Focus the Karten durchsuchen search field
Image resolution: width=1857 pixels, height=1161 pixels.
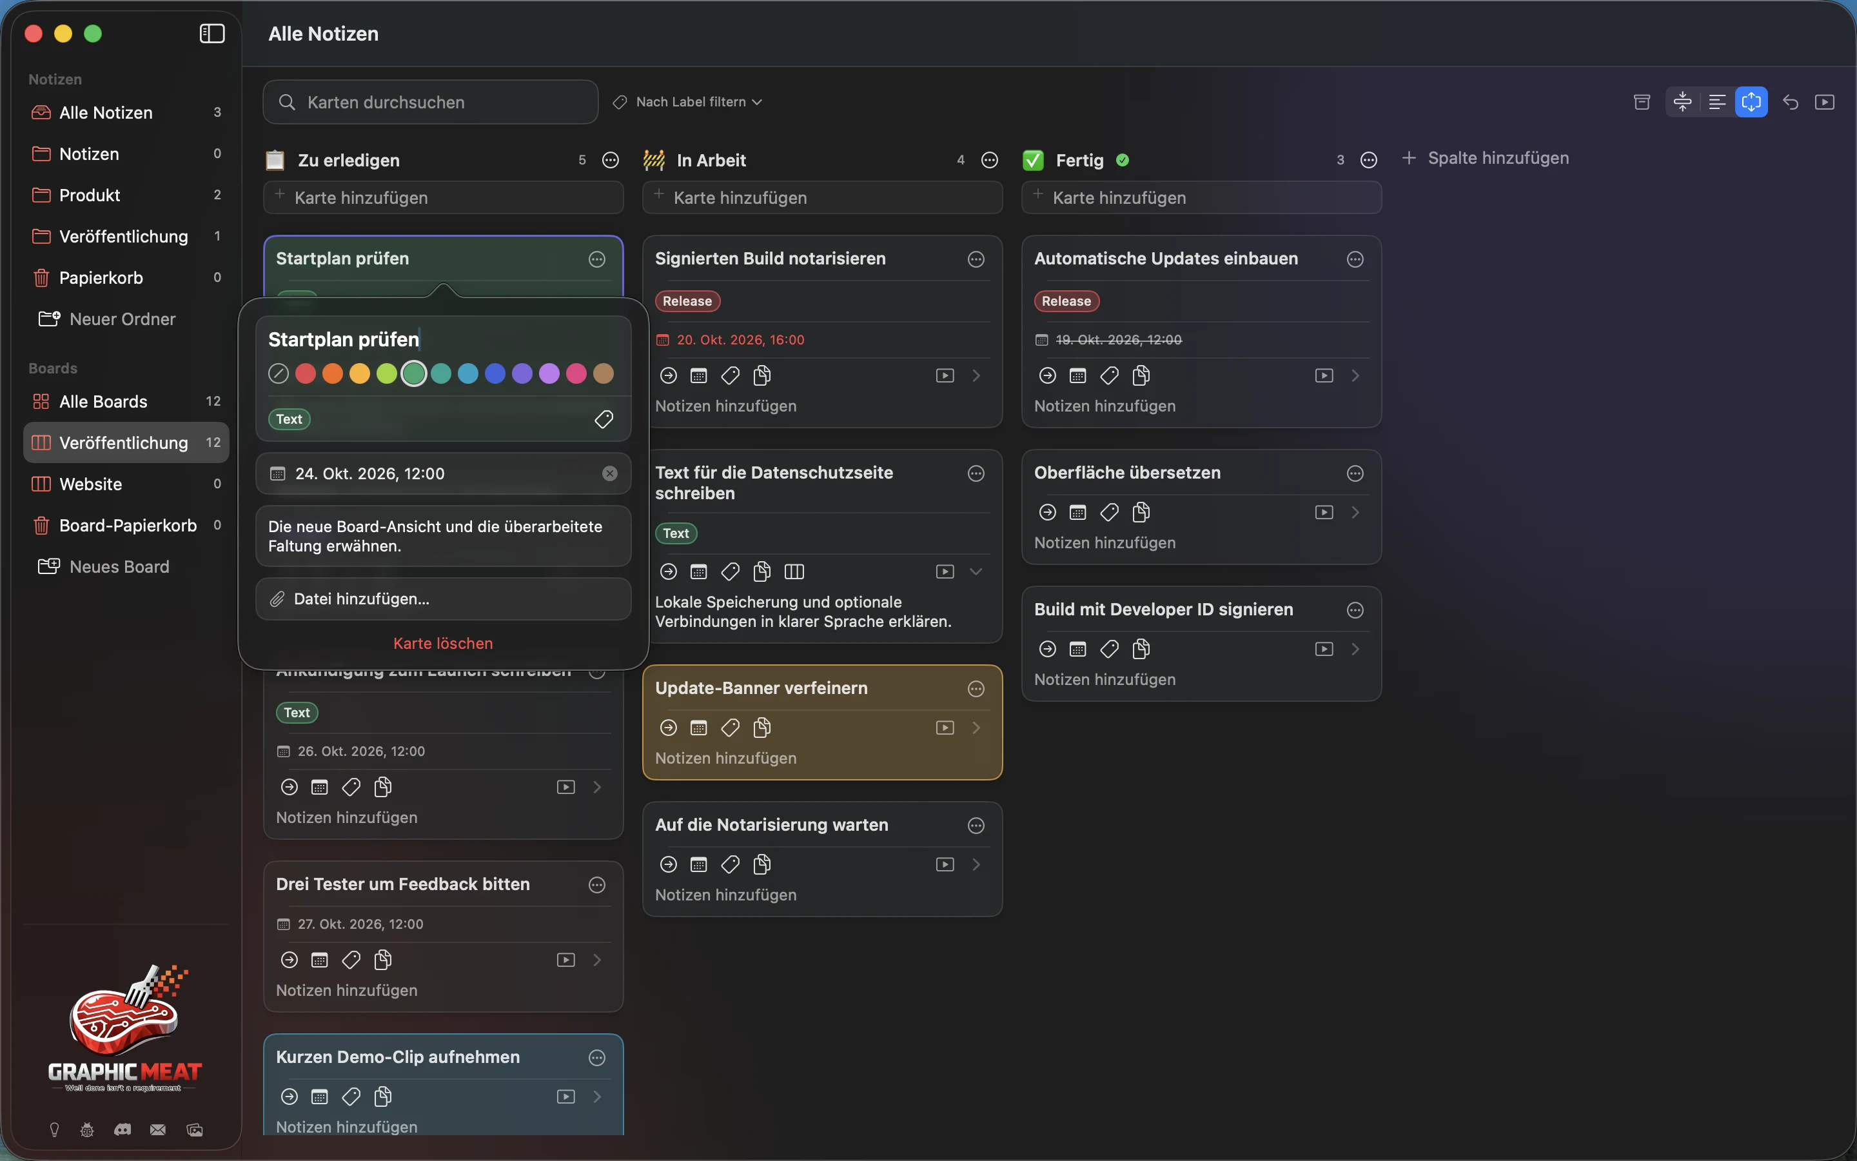pyautogui.click(x=431, y=102)
